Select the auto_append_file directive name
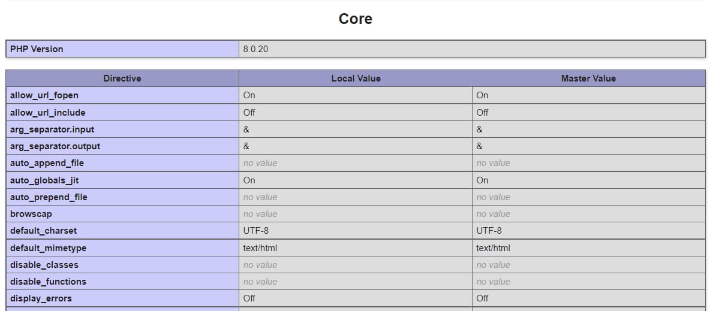 point(47,163)
